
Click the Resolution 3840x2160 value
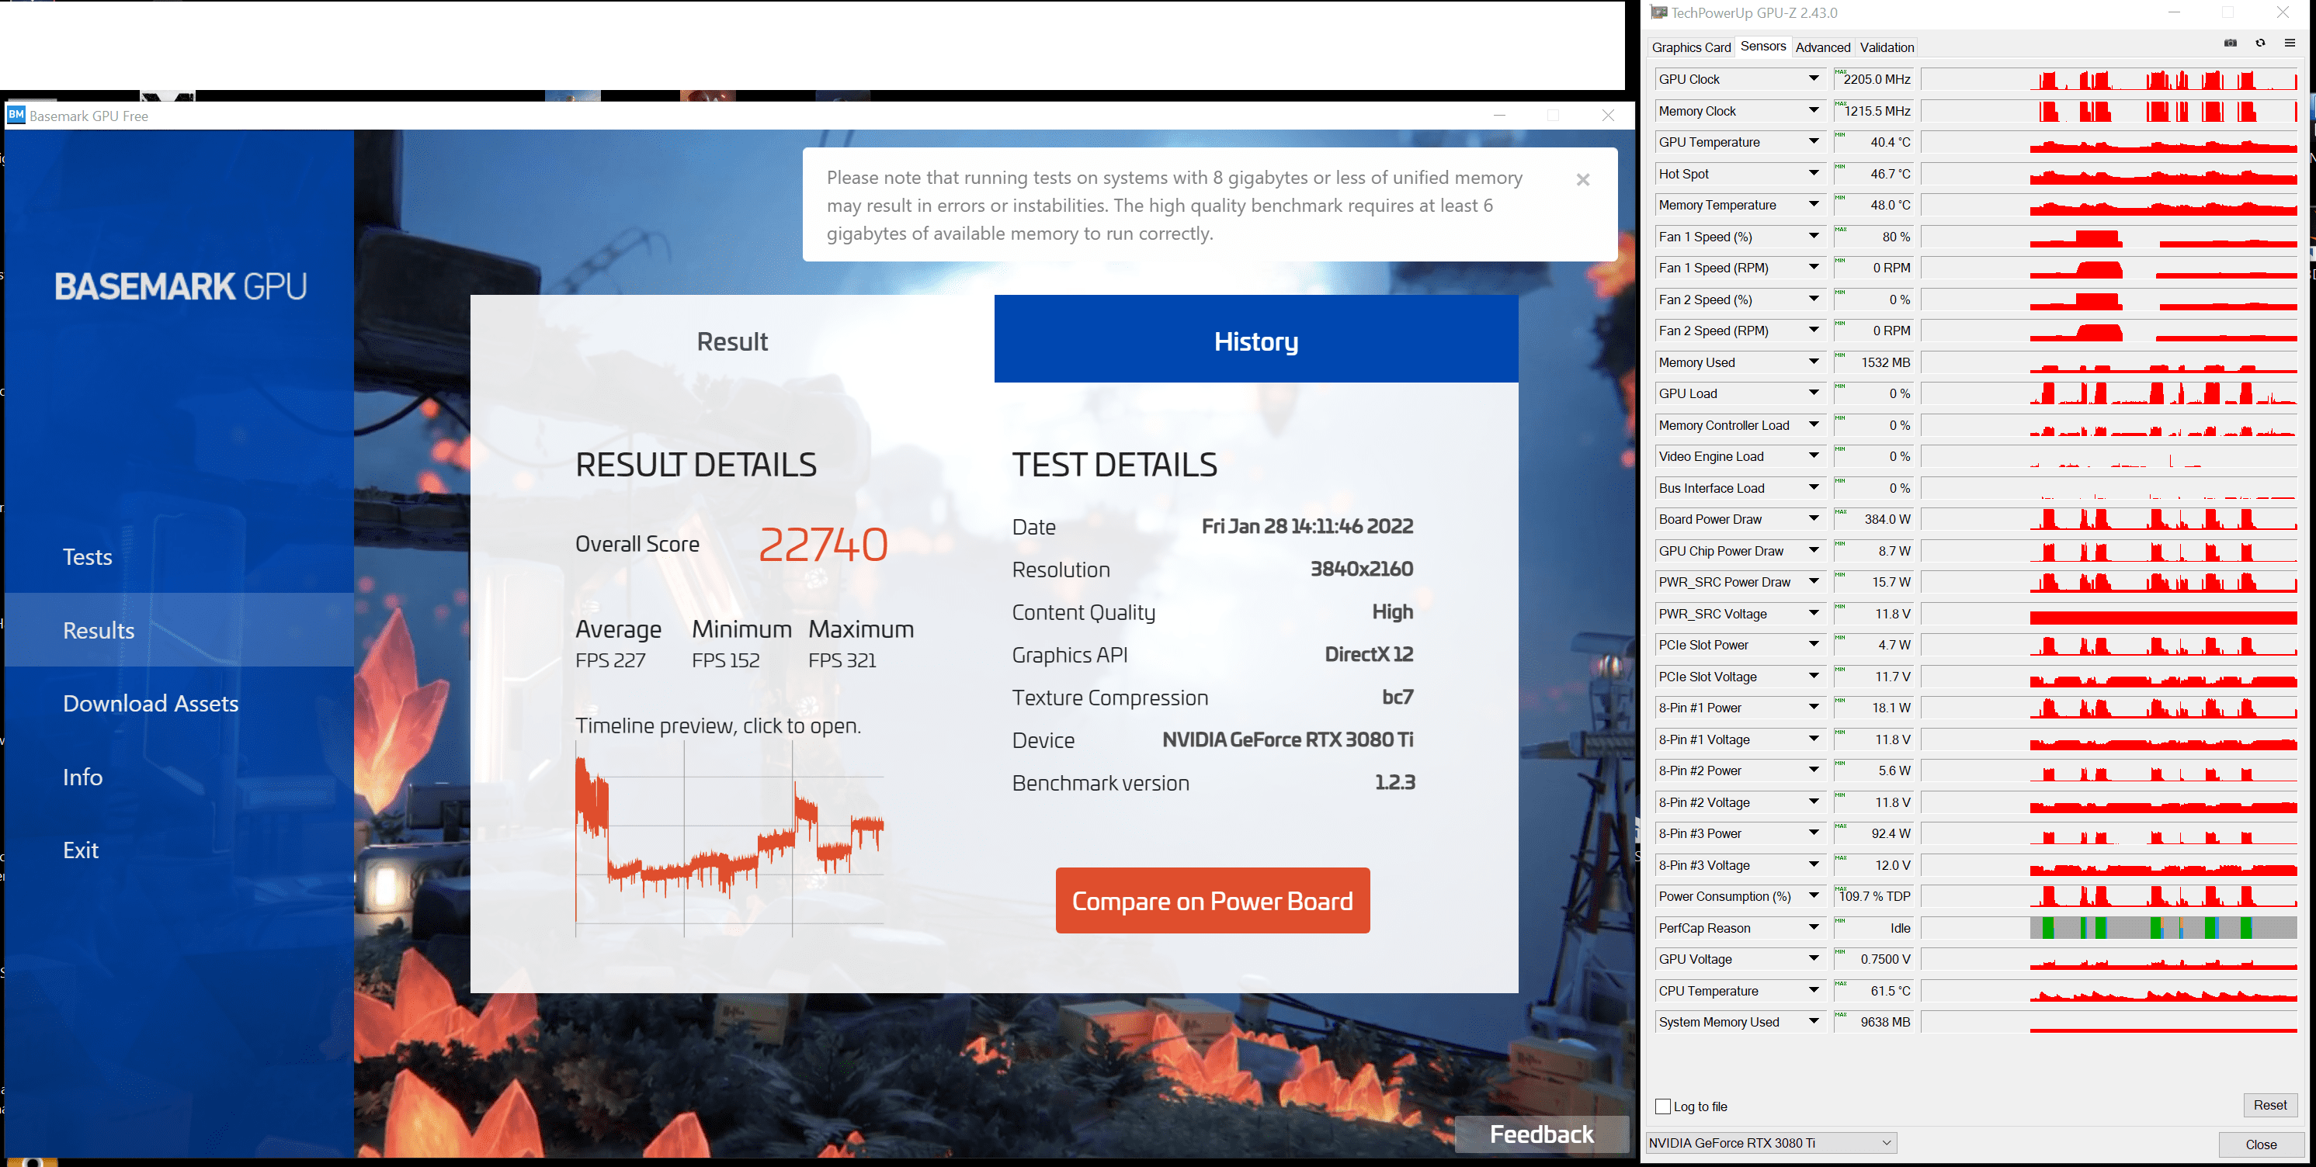tap(1361, 569)
